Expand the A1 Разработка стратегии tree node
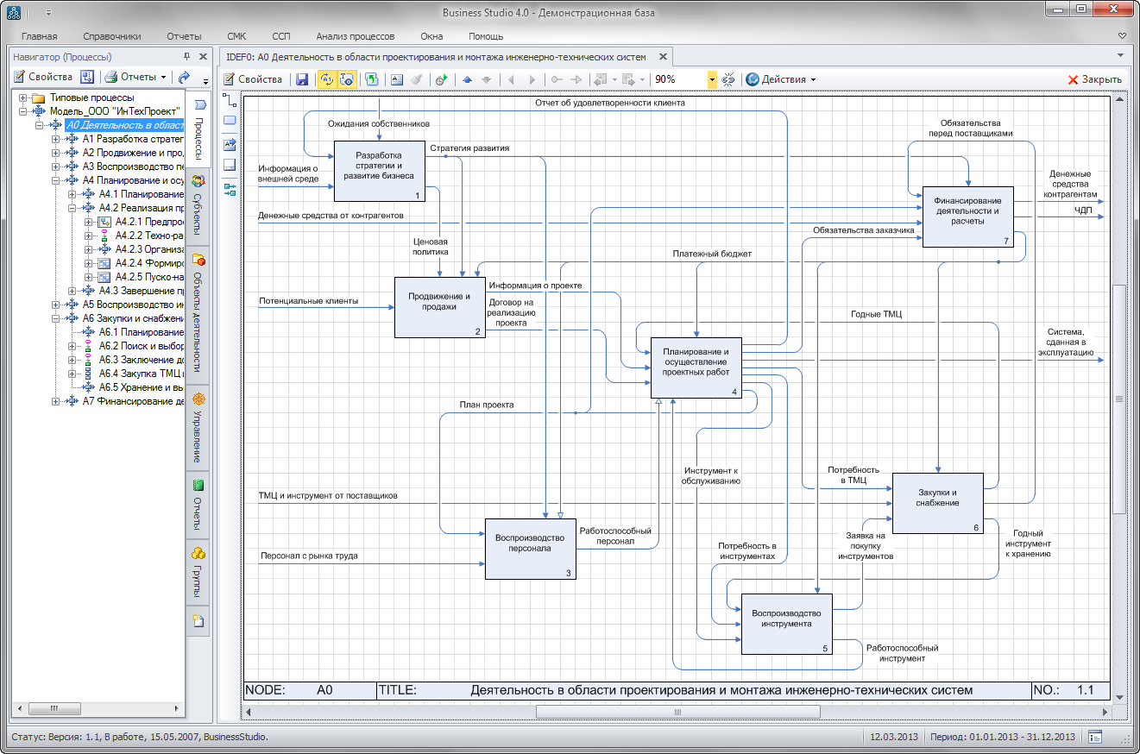 point(56,139)
